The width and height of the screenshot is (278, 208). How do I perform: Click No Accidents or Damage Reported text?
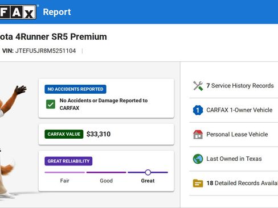(x=104, y=104)
